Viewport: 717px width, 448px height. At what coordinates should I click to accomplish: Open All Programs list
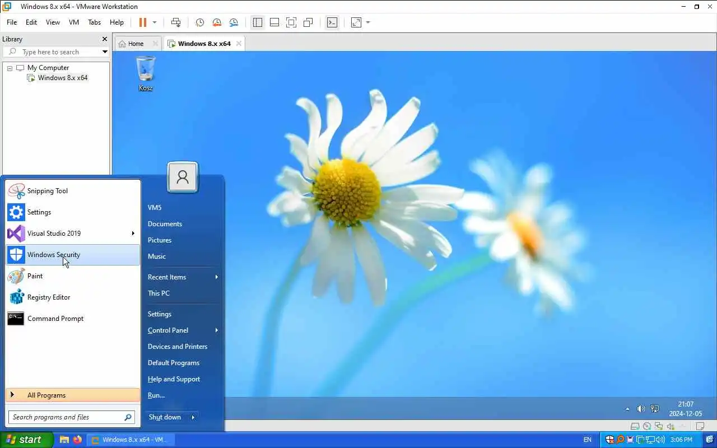pyautogui.click(x=73, y=395)
